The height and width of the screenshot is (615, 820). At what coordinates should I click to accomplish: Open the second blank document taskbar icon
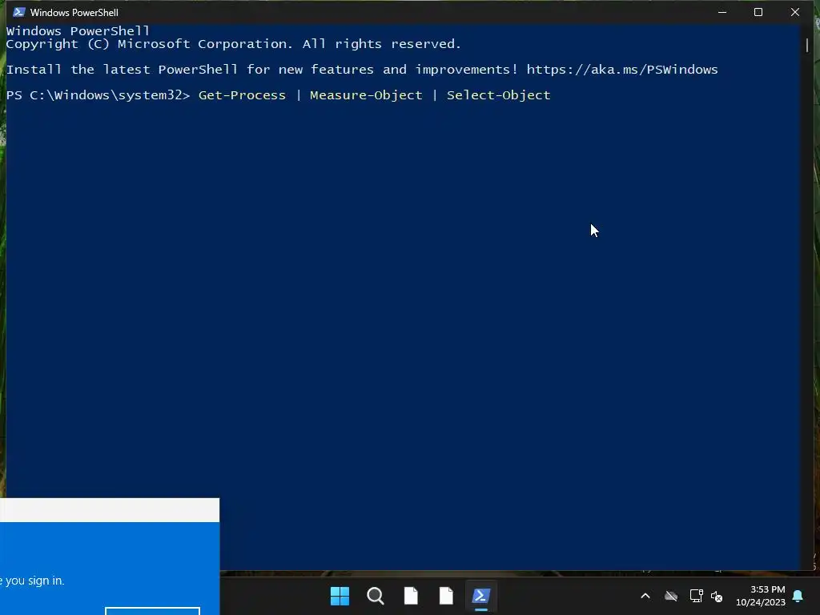pyautogui.click(x=446, y=596)
